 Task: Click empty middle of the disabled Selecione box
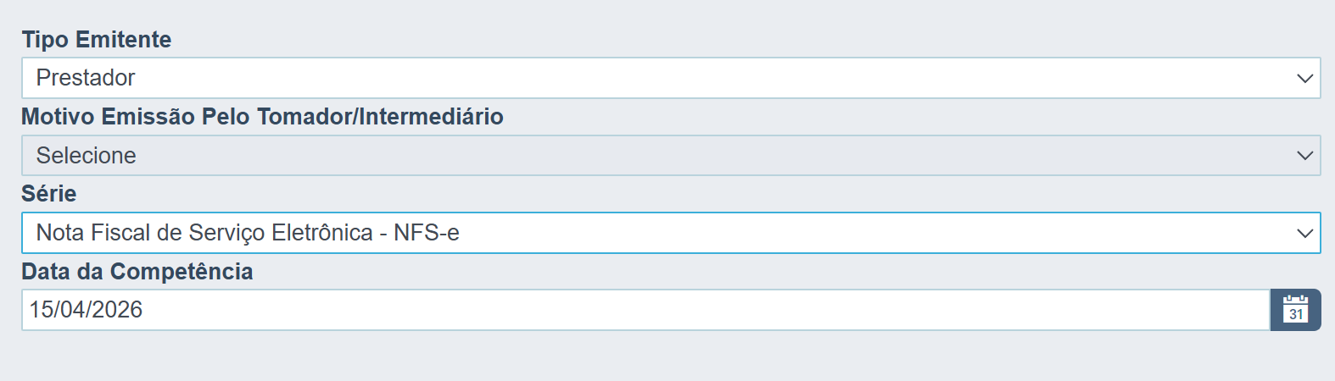(712, 156)
